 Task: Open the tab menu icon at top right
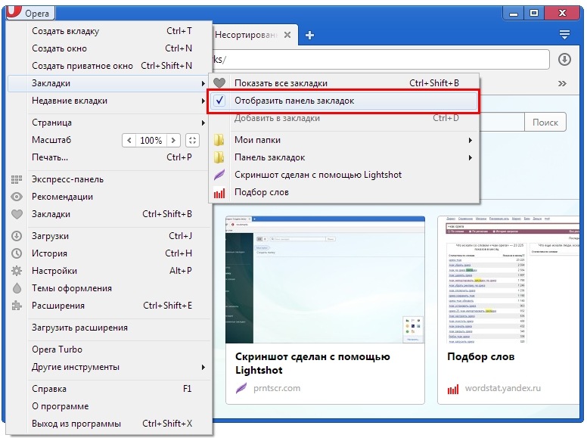tap(564, 35)
